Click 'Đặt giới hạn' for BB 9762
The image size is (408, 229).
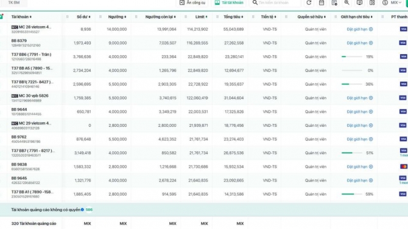pos(360,140)
